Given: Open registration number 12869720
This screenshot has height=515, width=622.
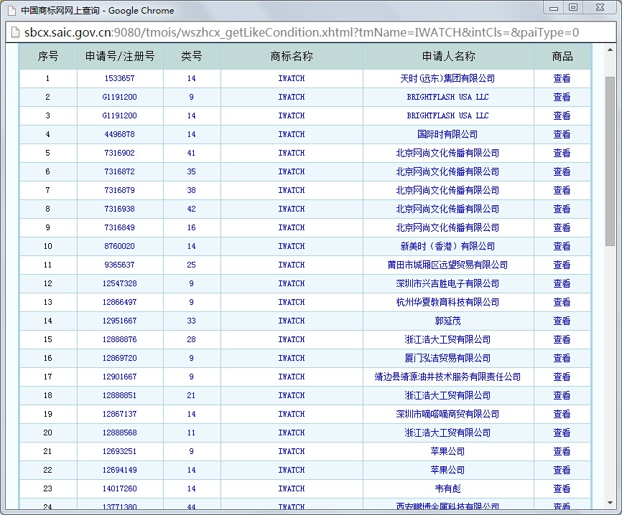Looking at the screenshot, I should 119,358.
